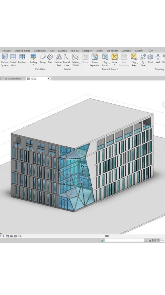Select the Stair tool
The height and width of the screenshot is (295, 165).
tap(50, 59)
